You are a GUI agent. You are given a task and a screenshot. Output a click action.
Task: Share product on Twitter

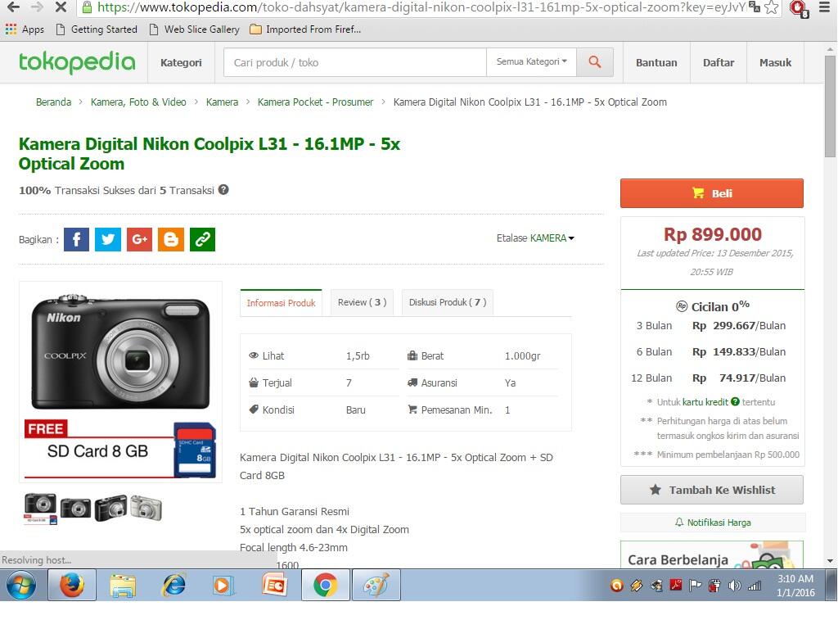pos(108,239)
